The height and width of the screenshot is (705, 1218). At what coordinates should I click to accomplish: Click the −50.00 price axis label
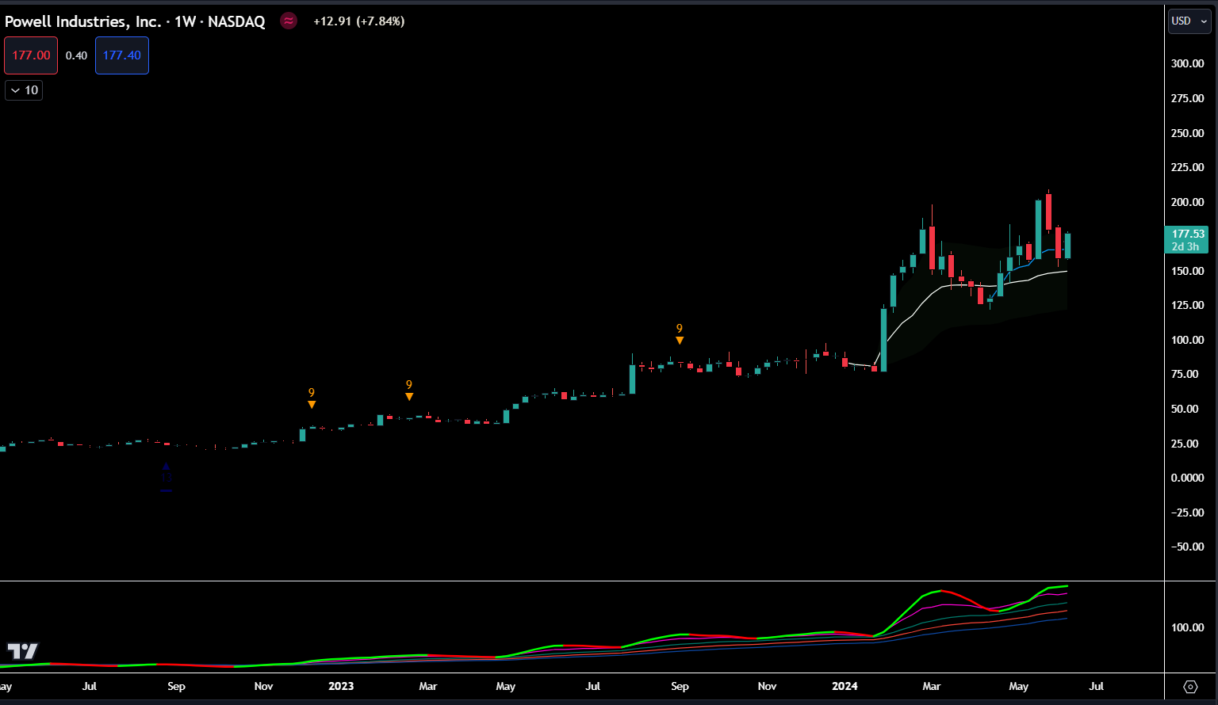point(1188,547)
